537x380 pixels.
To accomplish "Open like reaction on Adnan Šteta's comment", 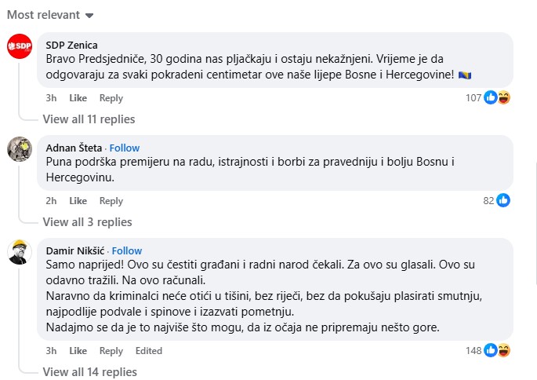I will click(503, 200).
